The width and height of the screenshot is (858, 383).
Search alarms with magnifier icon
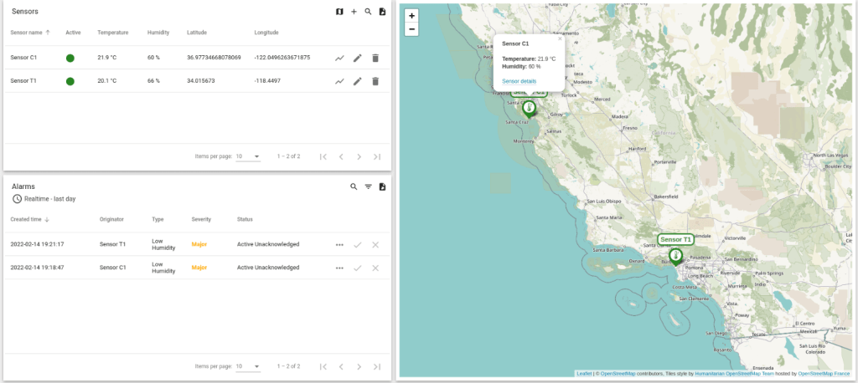point(354,186)
